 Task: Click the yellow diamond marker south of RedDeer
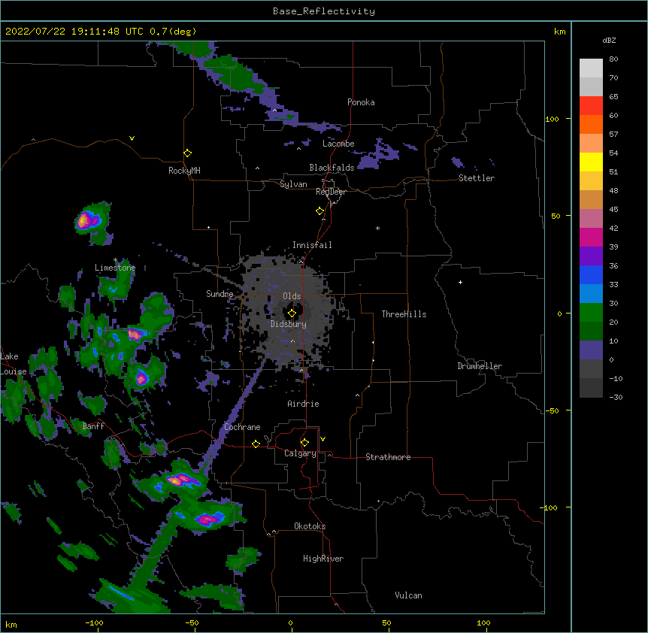(320, 211)
